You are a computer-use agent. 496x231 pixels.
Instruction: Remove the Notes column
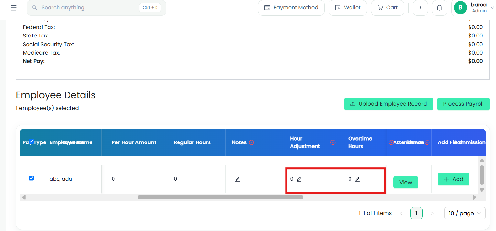click(252, 142)
